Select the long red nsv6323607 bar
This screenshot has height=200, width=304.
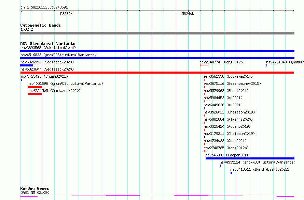[157, 73]
